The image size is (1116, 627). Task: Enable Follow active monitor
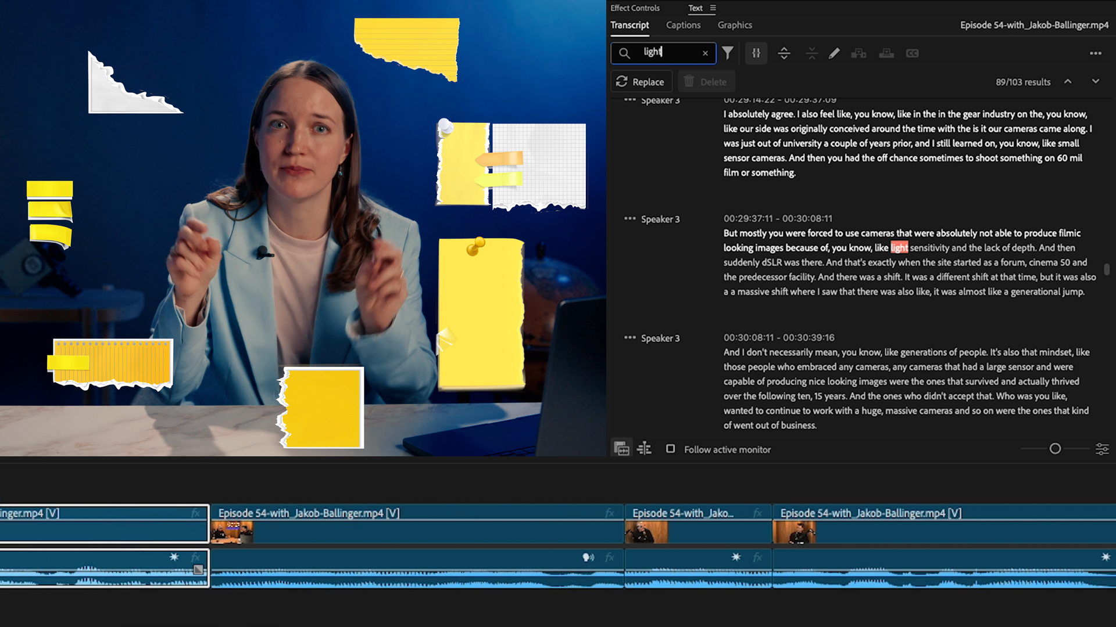[671, 449]
